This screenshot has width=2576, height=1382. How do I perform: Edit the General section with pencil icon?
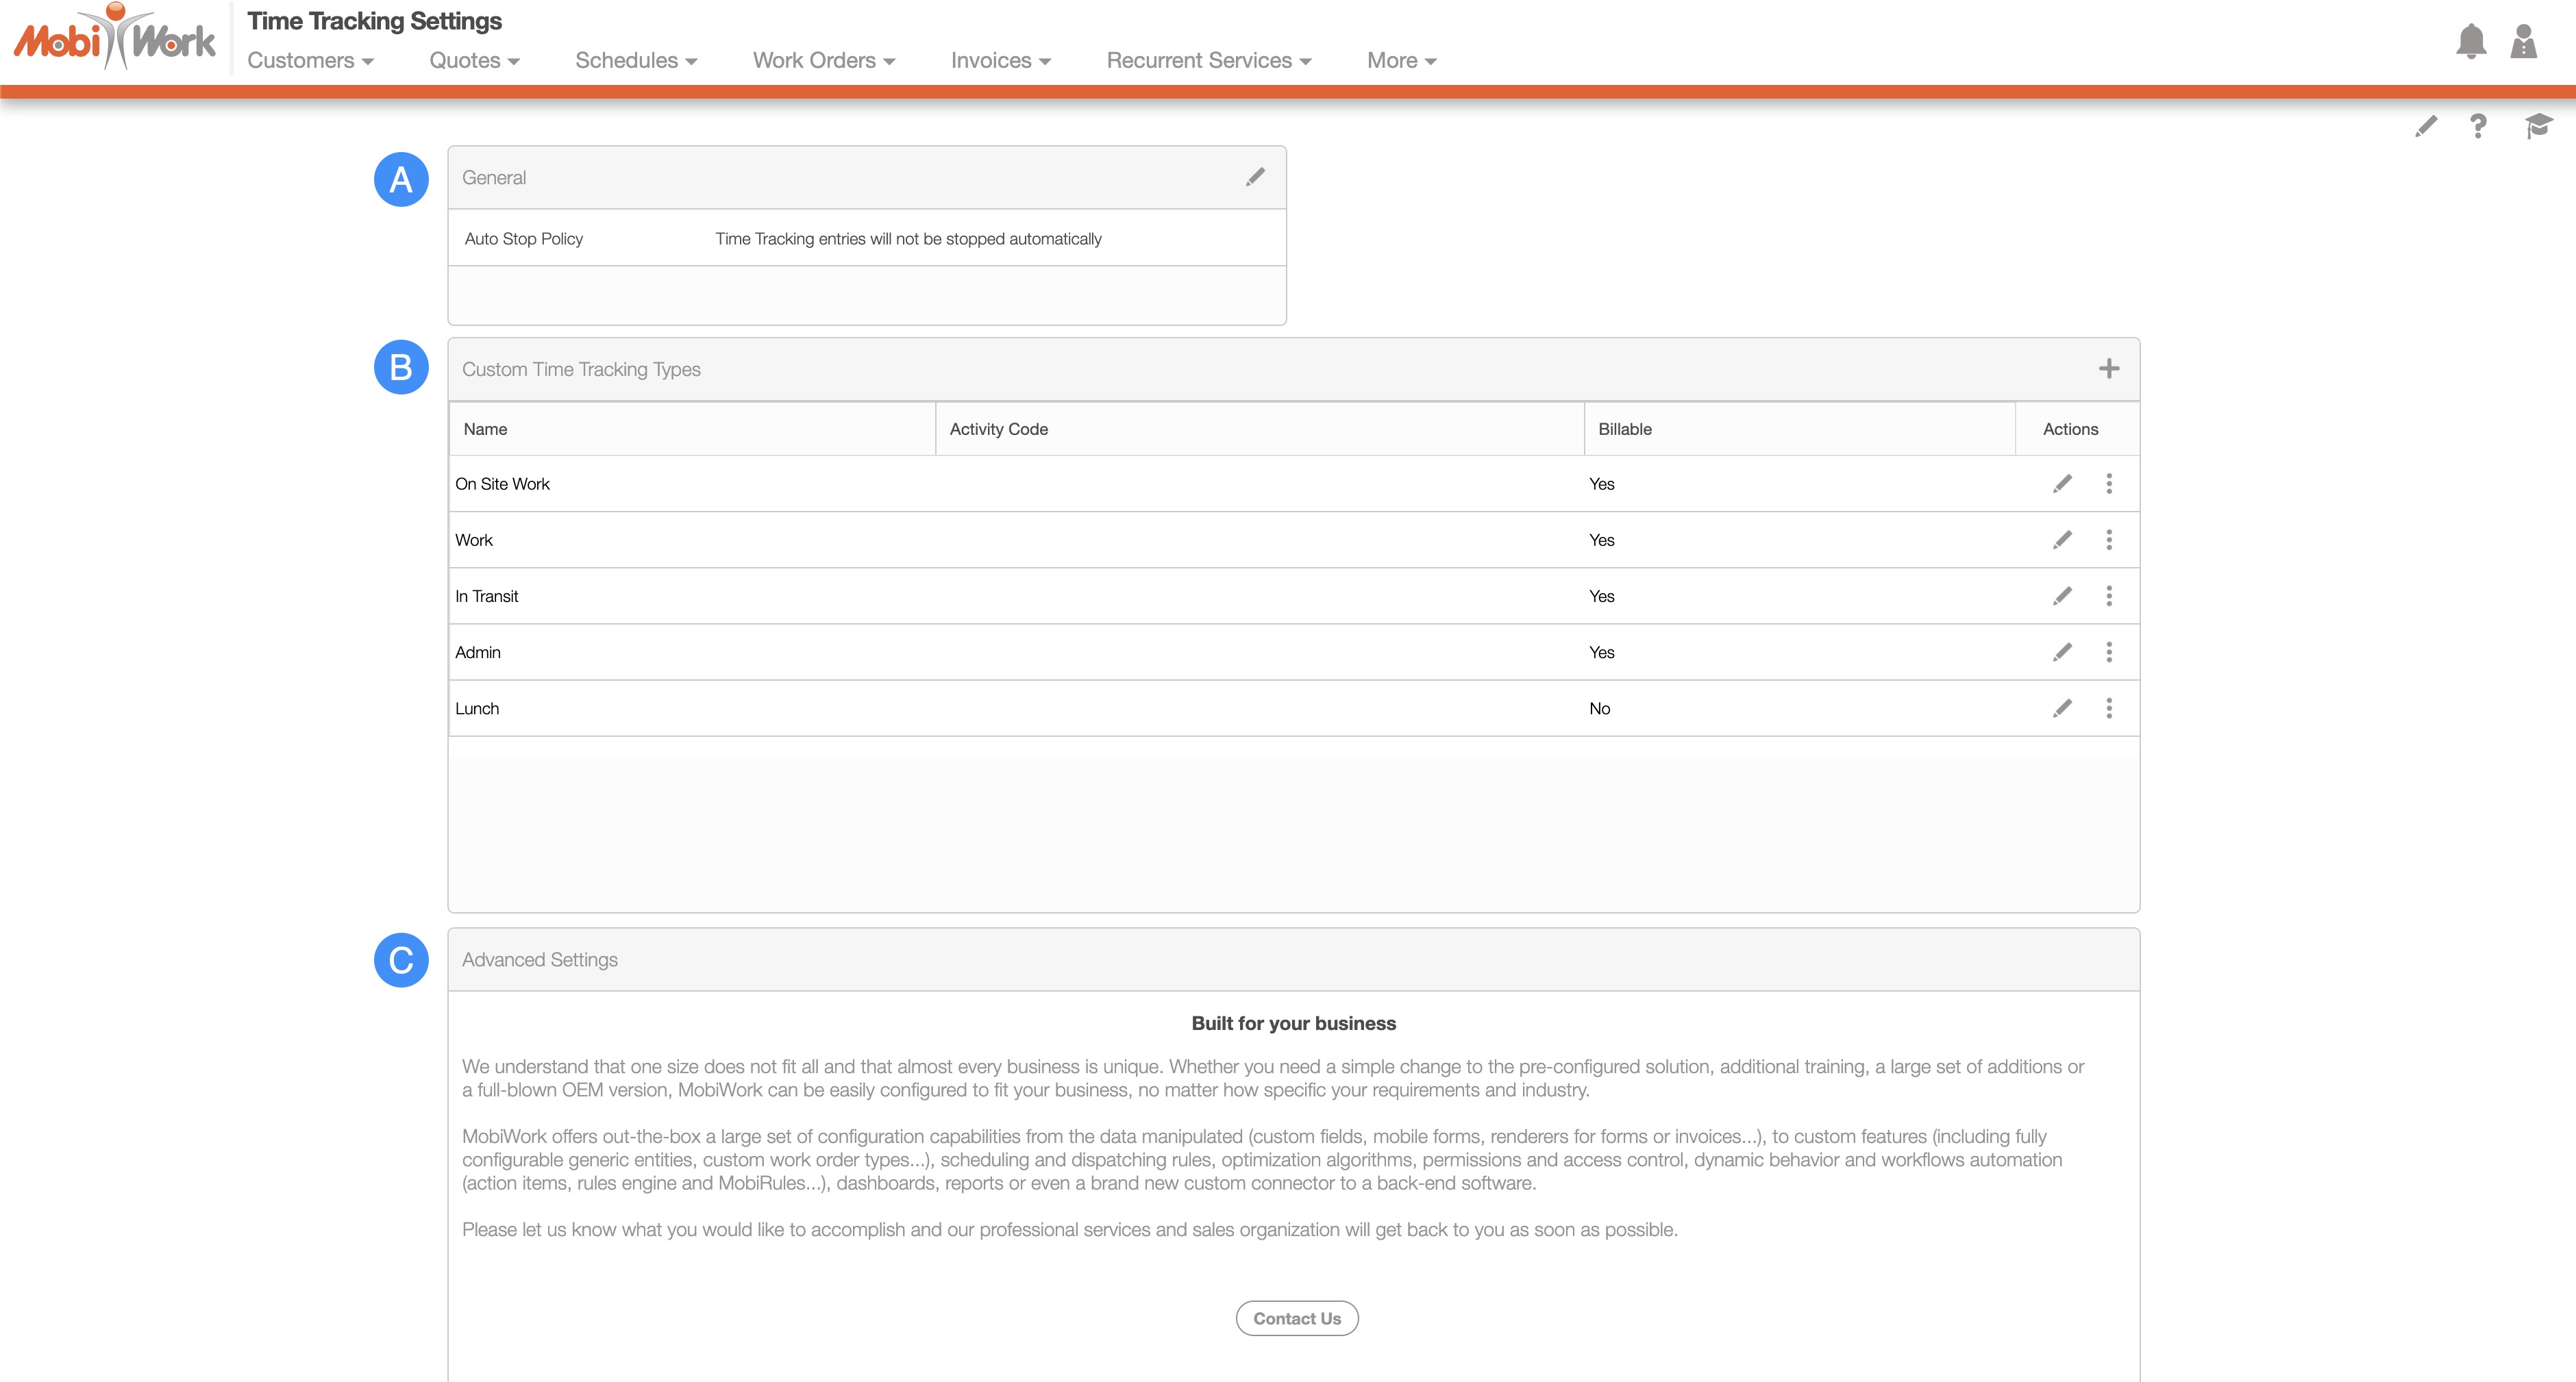1255,177
